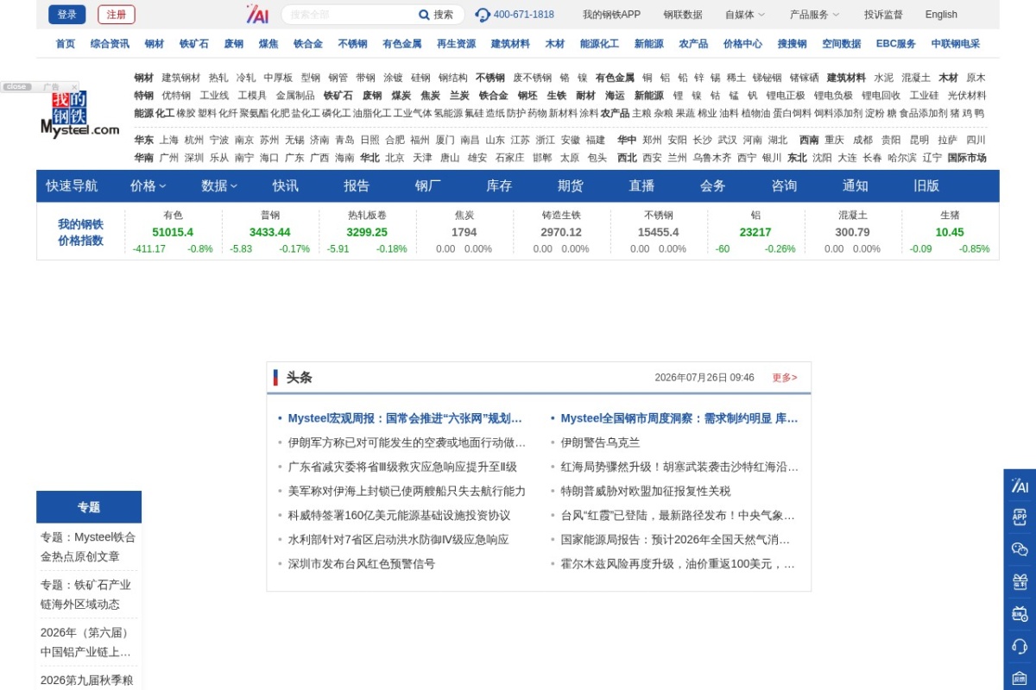This screenshot has height=690, width=1036.
Task: Open the feedback icon in right sidebar
Action: (1020, 677)
